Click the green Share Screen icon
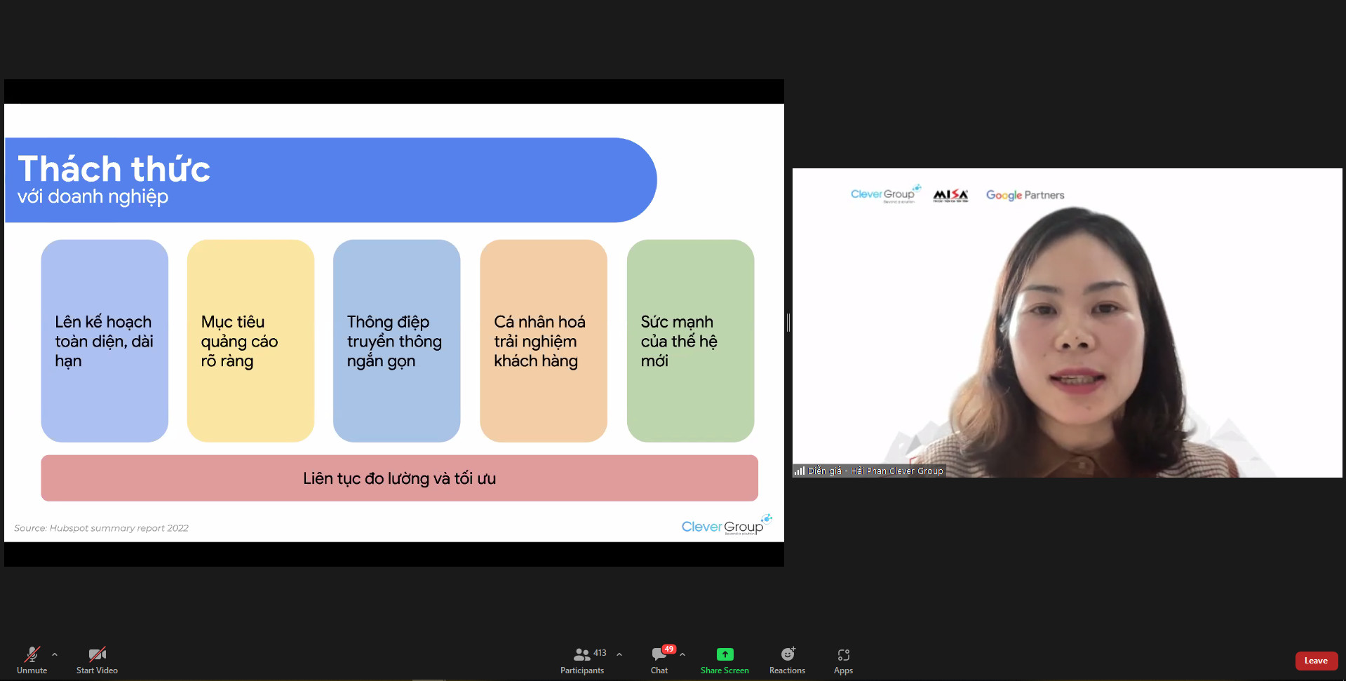This screenshot has width=1346, height=681. pos(725,654)
